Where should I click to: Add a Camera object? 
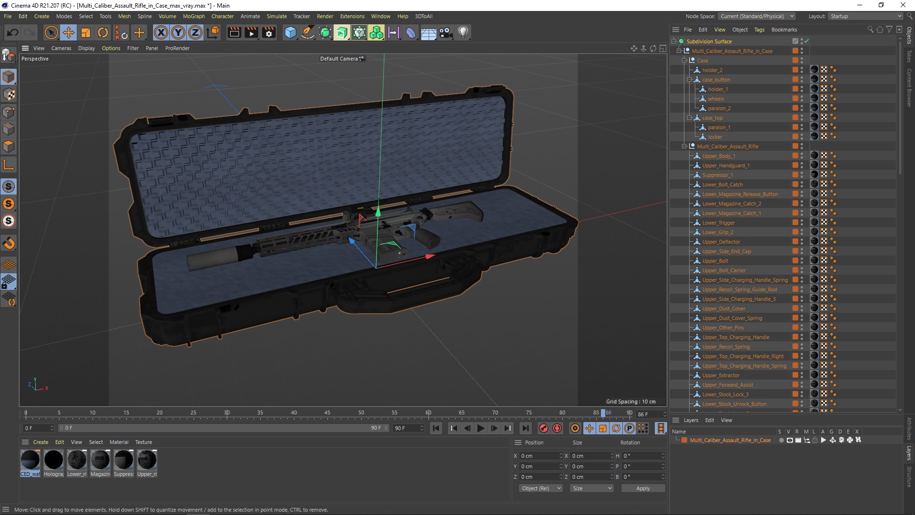[x=446, y=32]
